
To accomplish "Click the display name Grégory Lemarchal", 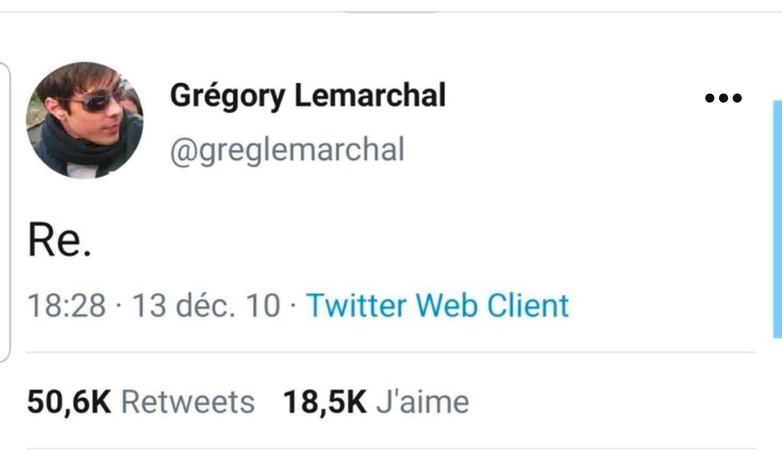I will (x=308, y=96).
